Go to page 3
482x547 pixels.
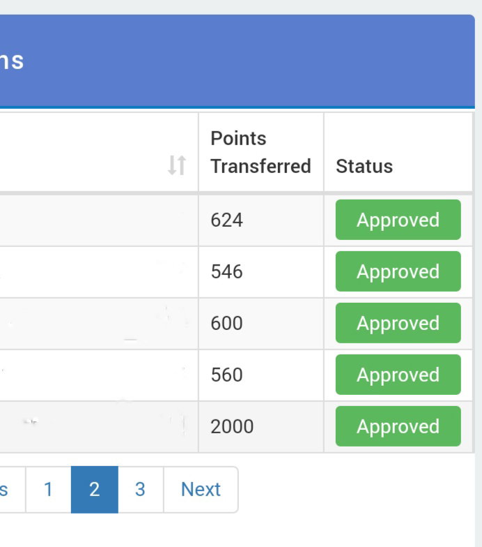point(141,489)
